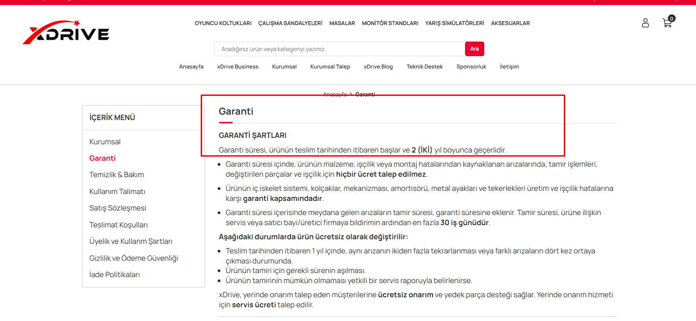Viewport: 696px width, 321px height.
Task: Select Garanti in İçerik Menü
Action: [x=102, y=158]
